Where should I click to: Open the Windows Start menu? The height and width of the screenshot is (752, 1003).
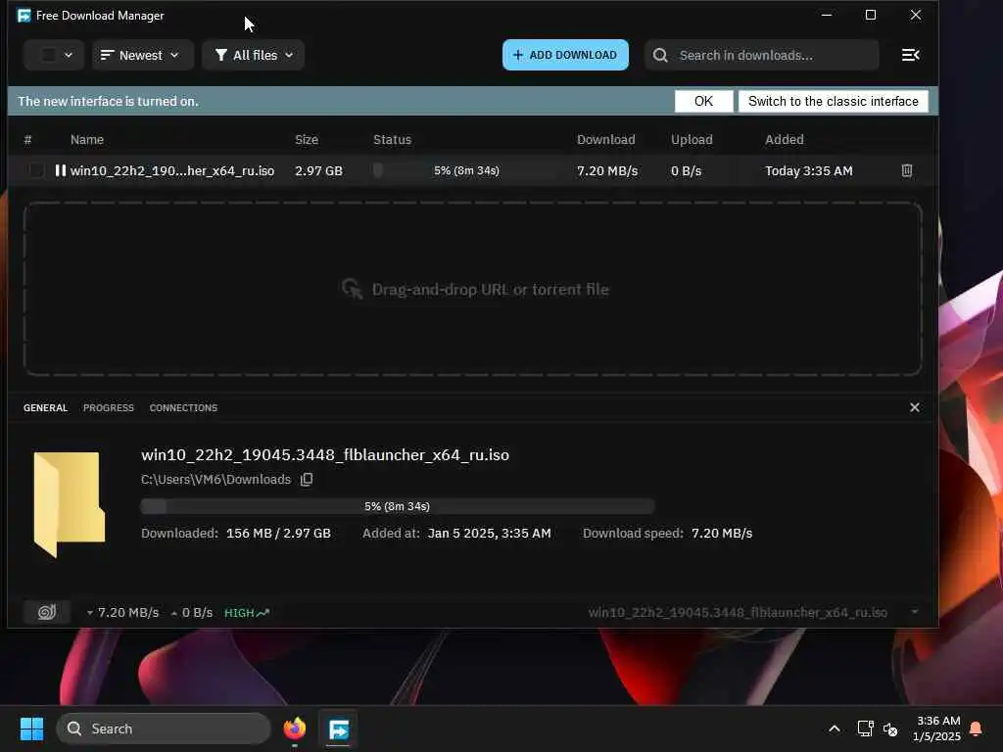click(x=31, y=728)
